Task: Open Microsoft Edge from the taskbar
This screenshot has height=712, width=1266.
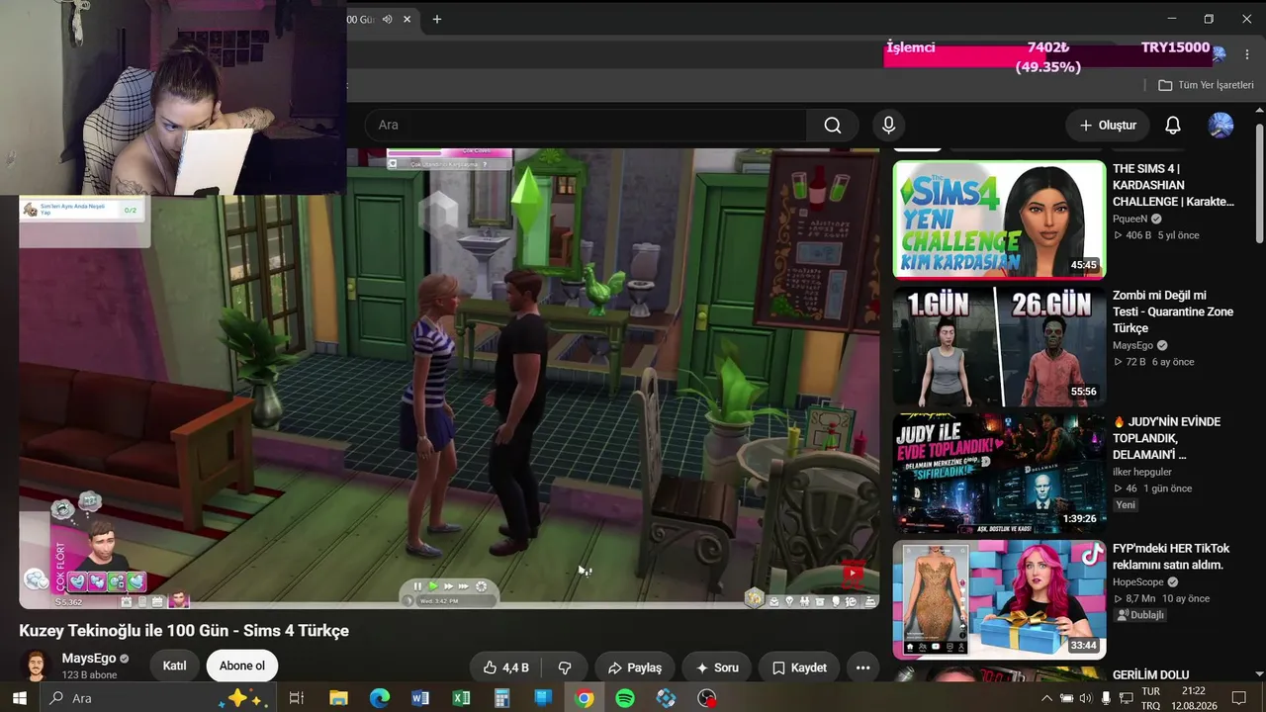Action: coord(380,698)
